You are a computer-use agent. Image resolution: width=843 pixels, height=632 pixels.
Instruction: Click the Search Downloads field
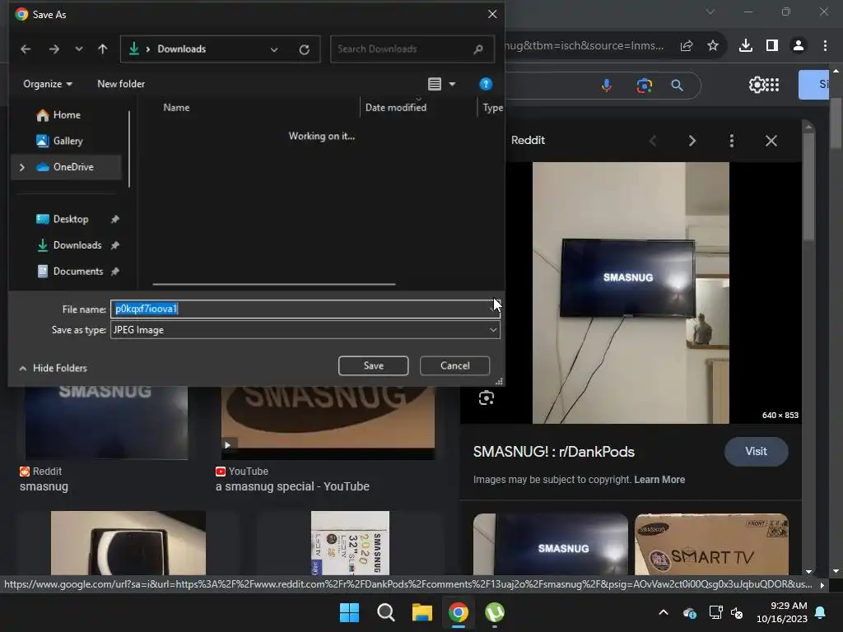(x=412, y=49)
